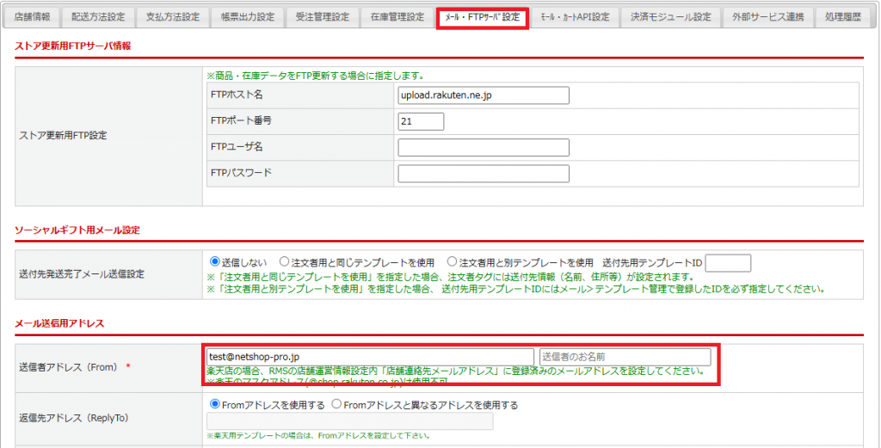Open the 支払方法設定 tab
The width and height of the screenshot is (881, 448).
[x=172, y=17]
